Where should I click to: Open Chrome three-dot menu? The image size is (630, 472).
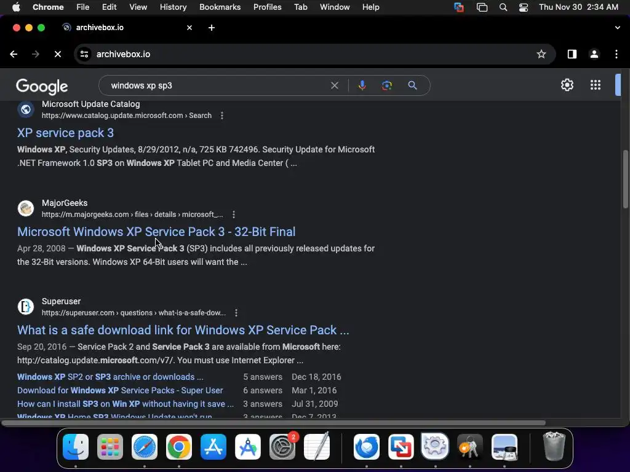click(616, 54)
